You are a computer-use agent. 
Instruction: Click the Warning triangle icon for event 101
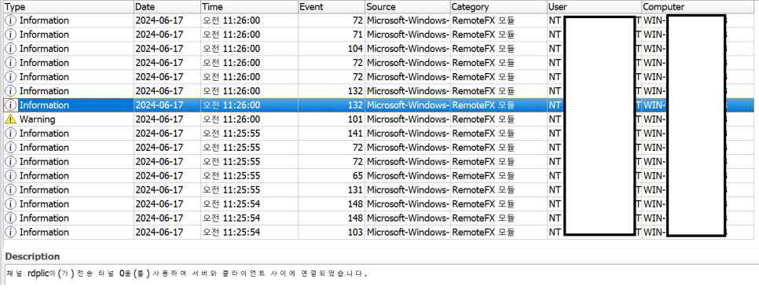tap(11, 119)
